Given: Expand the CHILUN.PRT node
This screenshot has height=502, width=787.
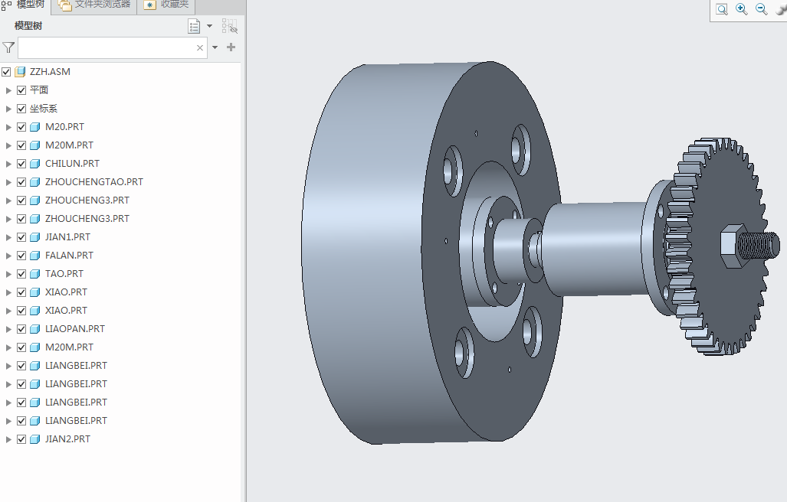Looking at the screenshot, I should (8, 164).
